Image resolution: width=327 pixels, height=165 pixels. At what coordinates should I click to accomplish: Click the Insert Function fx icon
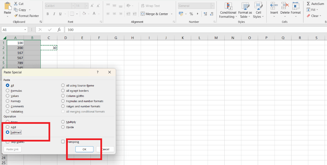tap(59, 30)
